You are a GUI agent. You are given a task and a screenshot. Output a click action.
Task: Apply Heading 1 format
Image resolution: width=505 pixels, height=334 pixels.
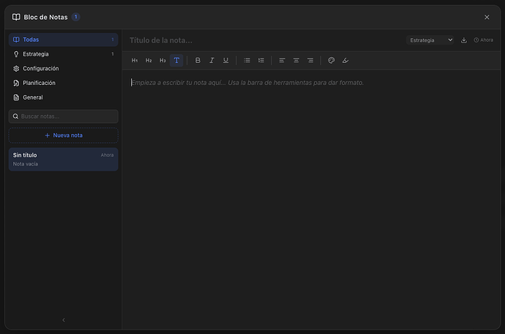135,60
